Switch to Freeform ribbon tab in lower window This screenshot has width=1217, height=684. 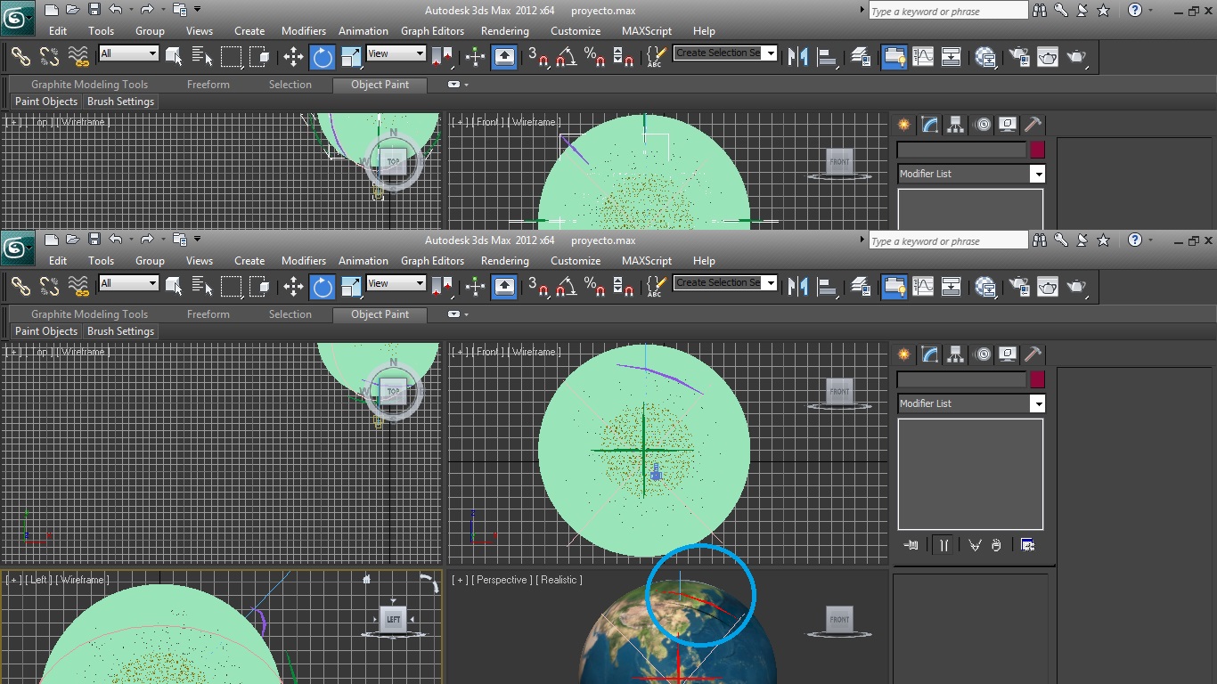208,314
